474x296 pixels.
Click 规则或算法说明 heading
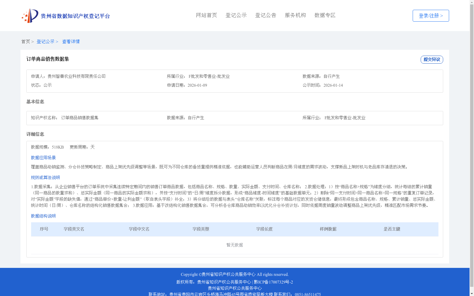tap(45, 178)
